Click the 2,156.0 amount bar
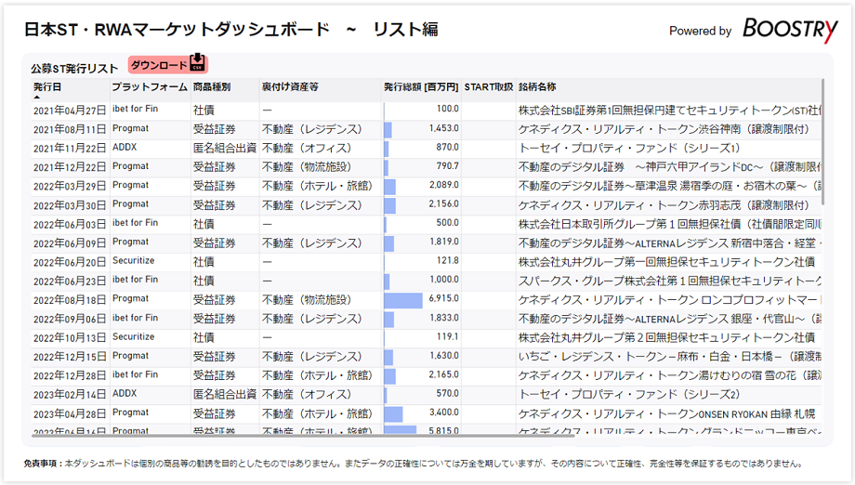855x485 pixels. [390, 205]
